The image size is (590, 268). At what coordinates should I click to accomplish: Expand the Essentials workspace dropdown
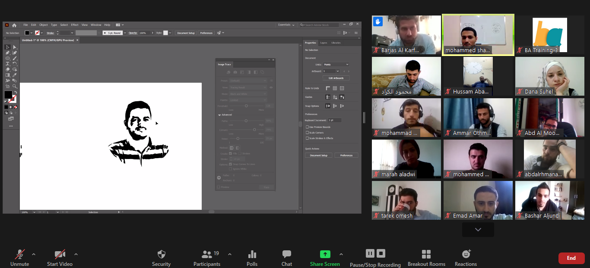click(x=286, y=25)
